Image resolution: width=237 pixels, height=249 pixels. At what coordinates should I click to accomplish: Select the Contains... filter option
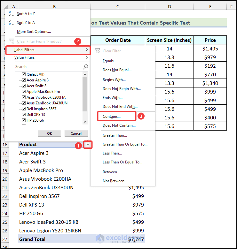click(x=112, y=117)
